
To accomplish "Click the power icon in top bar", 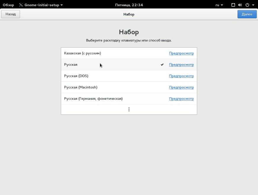I will 247,5.
